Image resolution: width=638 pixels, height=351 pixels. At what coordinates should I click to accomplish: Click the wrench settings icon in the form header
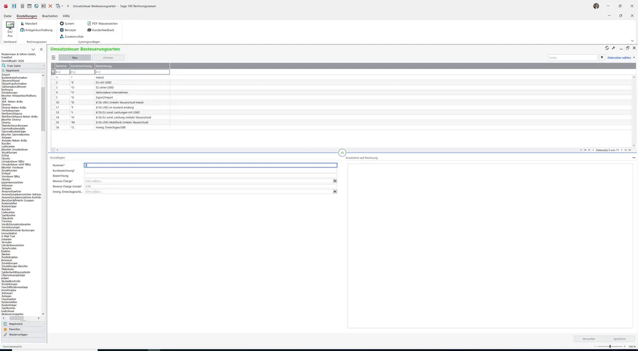pos(614,48)
